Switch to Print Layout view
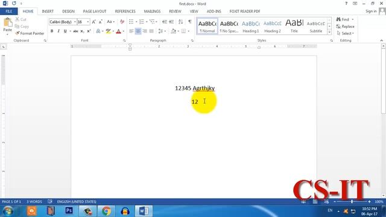The height and width of the screenshot is (217, 386). pyautogui.click(x=315, y=201)
